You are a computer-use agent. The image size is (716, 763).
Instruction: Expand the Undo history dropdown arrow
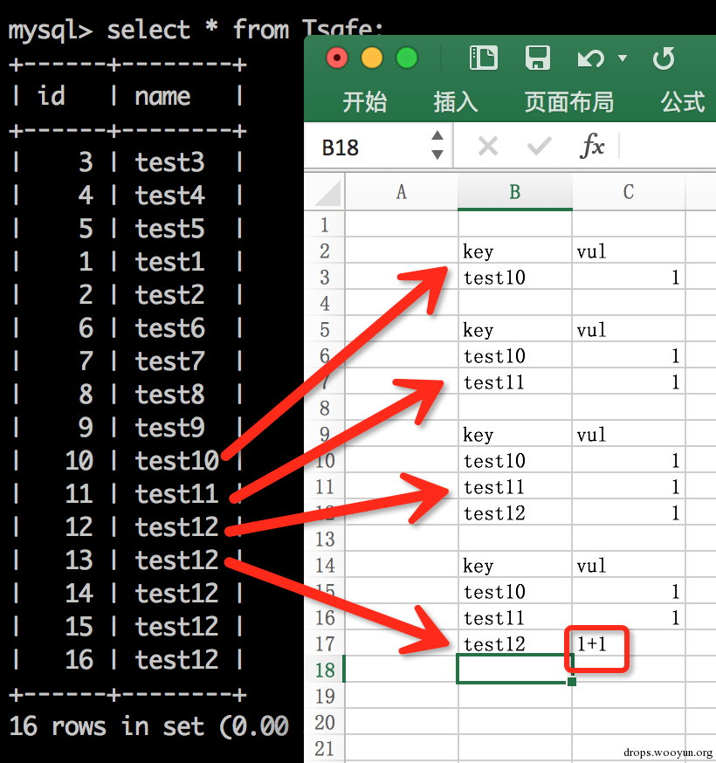(x=622, y=58)
